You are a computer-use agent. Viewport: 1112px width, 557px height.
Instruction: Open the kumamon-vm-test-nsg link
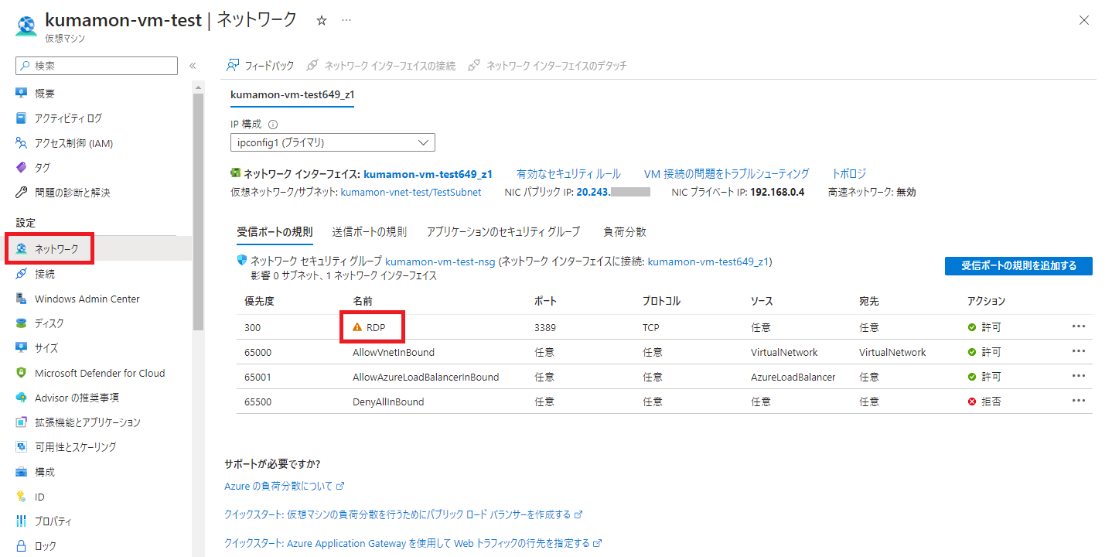point(439,261)
